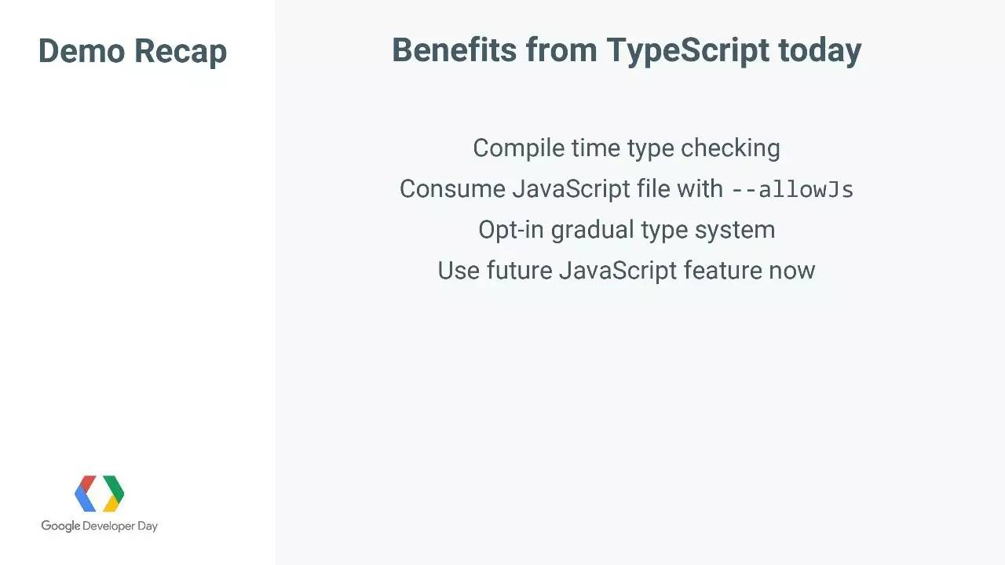1005x565 pixels.
Task: Click the word "now" on the last line
Action: pyautogui.click(x=791, y=272)
